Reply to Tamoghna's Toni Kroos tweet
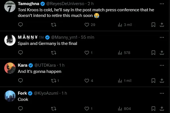The image size is (170, 113). pyautogui.click(x=20, y=25)
